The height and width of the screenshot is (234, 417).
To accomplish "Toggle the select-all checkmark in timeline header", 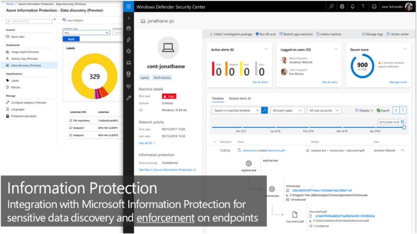I will coord(215,142).
